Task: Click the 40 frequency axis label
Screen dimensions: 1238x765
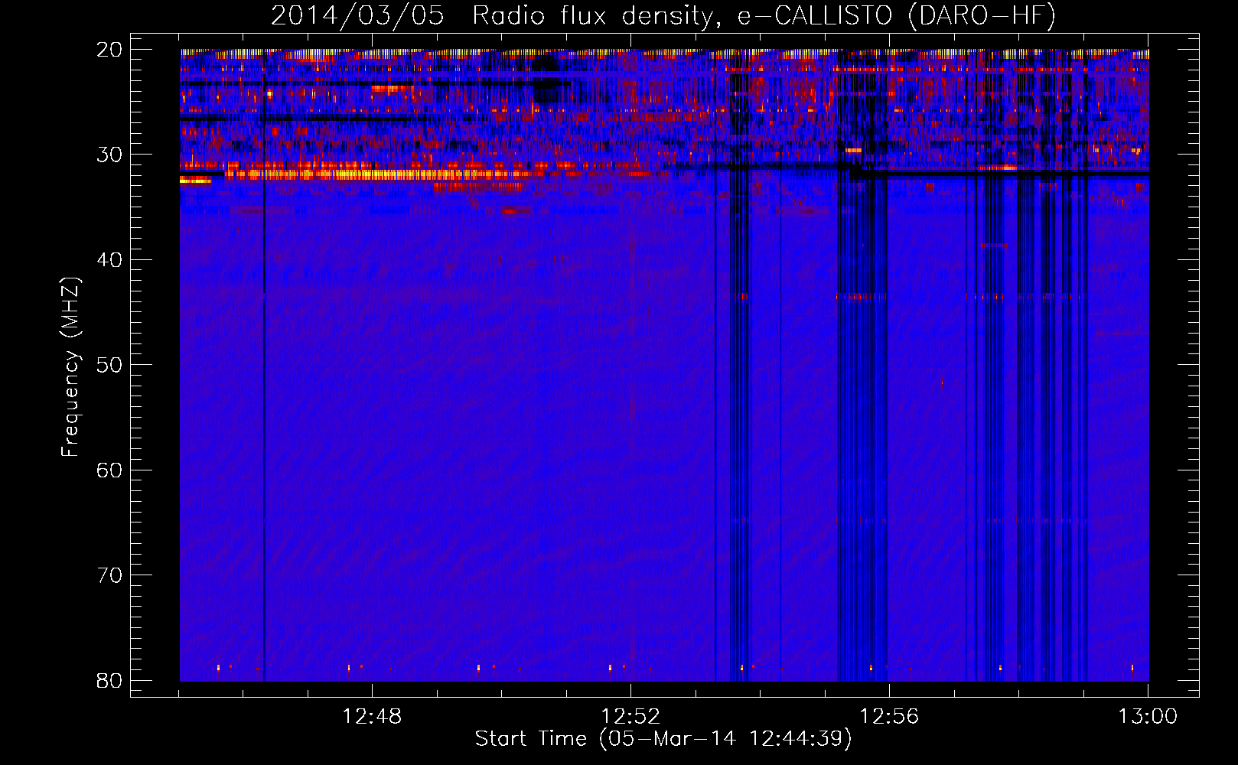Action: pyautogui.click(x=109, y=260)
